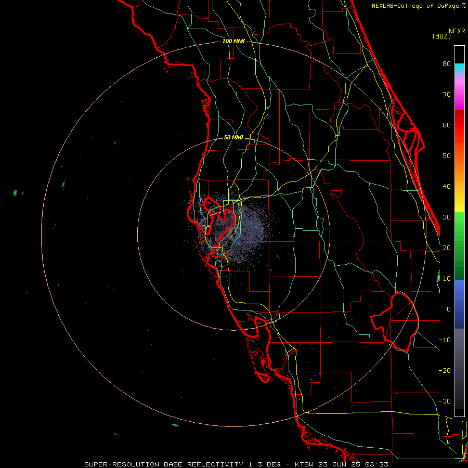Image resolution: width=468 pixels, height=468 pixels.
Task: Click the [dBZ] unit label
Action: point(441,36)
